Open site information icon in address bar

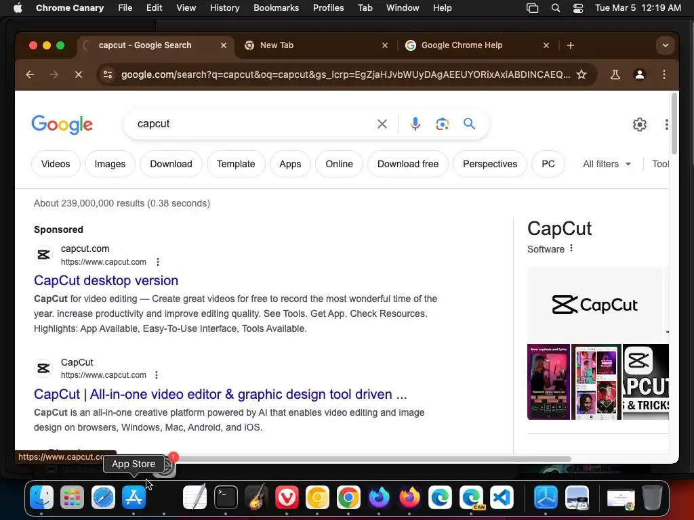[x=108, y=74]
